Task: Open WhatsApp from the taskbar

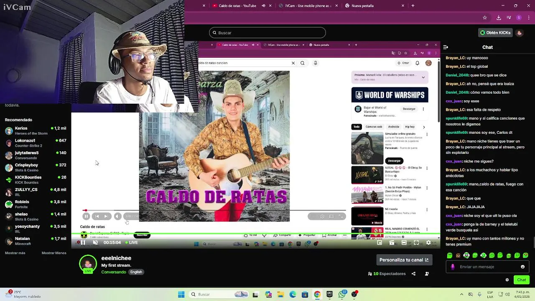Action: pos(342,294)
